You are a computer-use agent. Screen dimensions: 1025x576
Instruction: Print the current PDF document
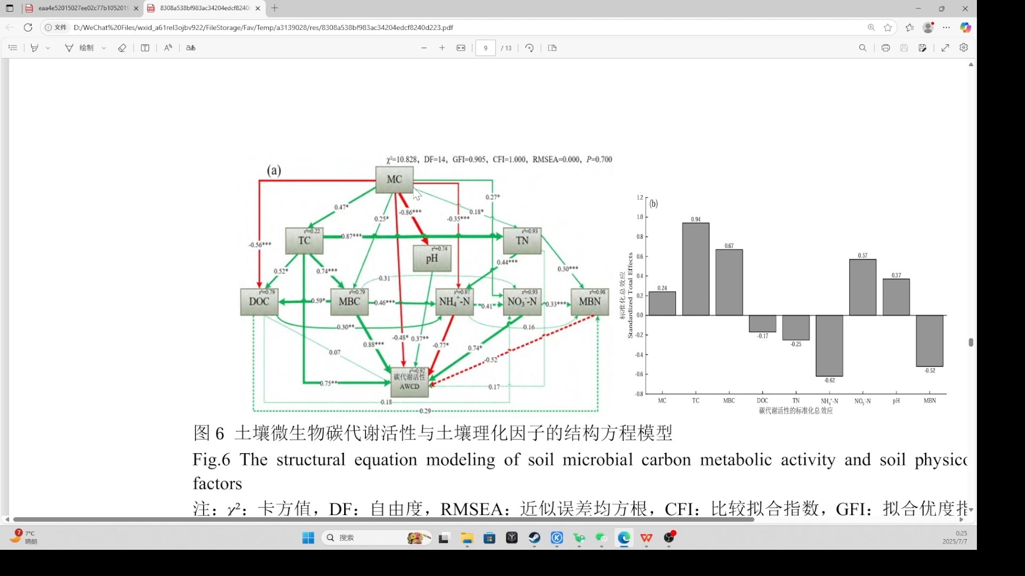tap(886, 48)
